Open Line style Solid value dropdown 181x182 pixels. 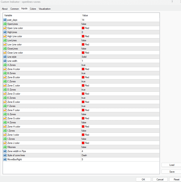point(120,57)
